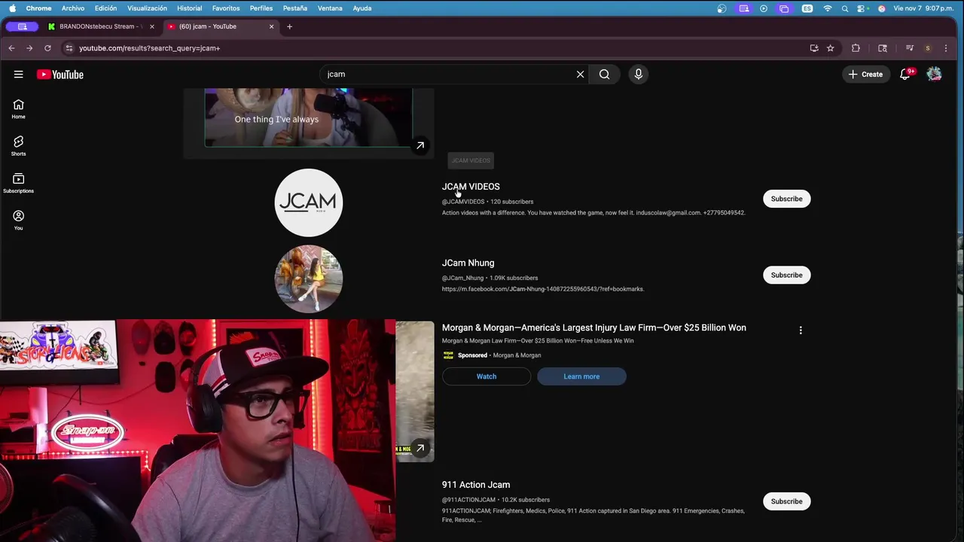Go to the YouTube logo home link

click(x=60, y=75)
